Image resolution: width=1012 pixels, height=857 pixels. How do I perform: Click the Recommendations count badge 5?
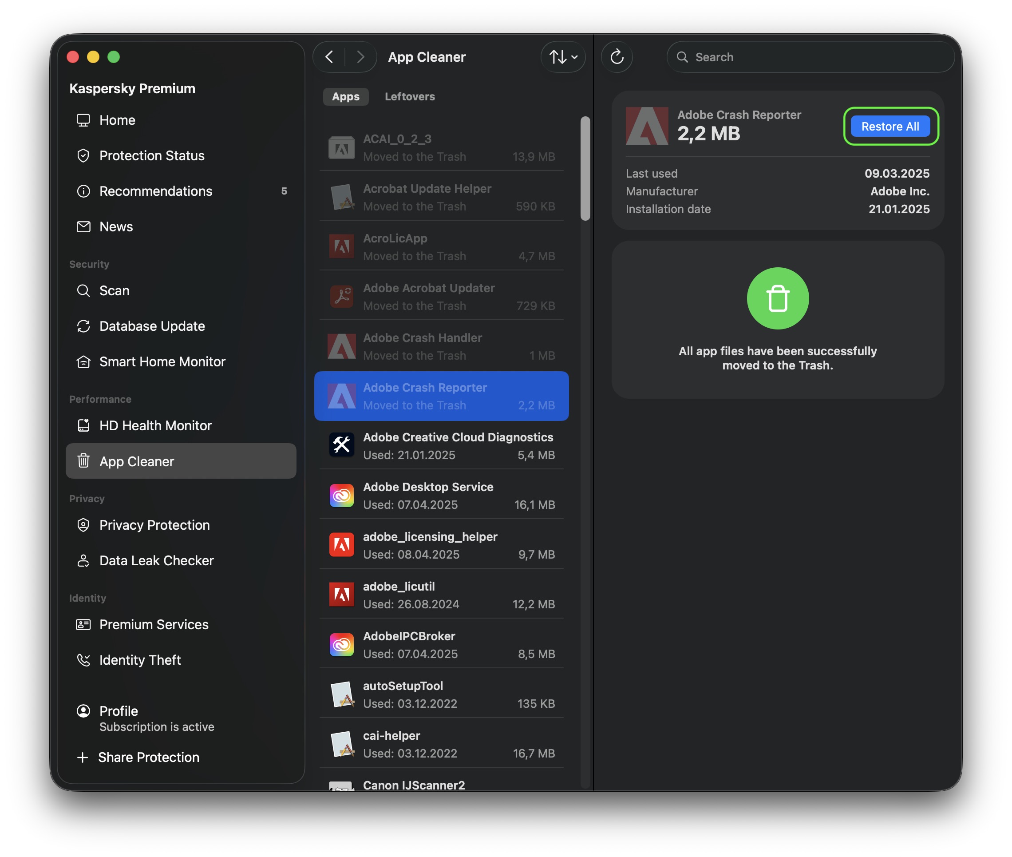(284, 191)
